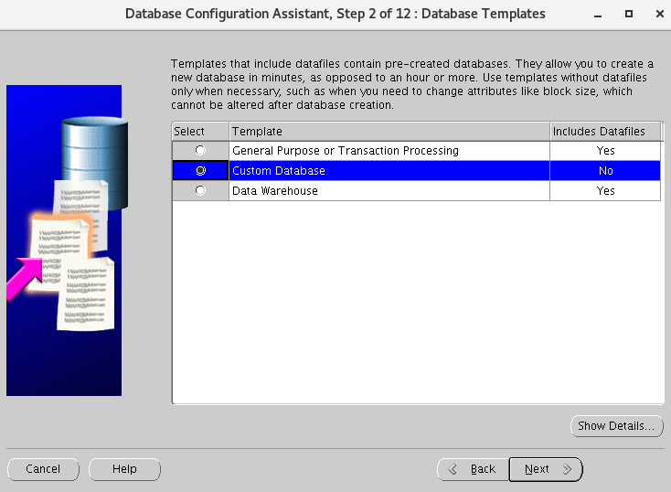Choose the Custom Database radio button
Screen dimensions: 671x492
[x=200, y=170]
